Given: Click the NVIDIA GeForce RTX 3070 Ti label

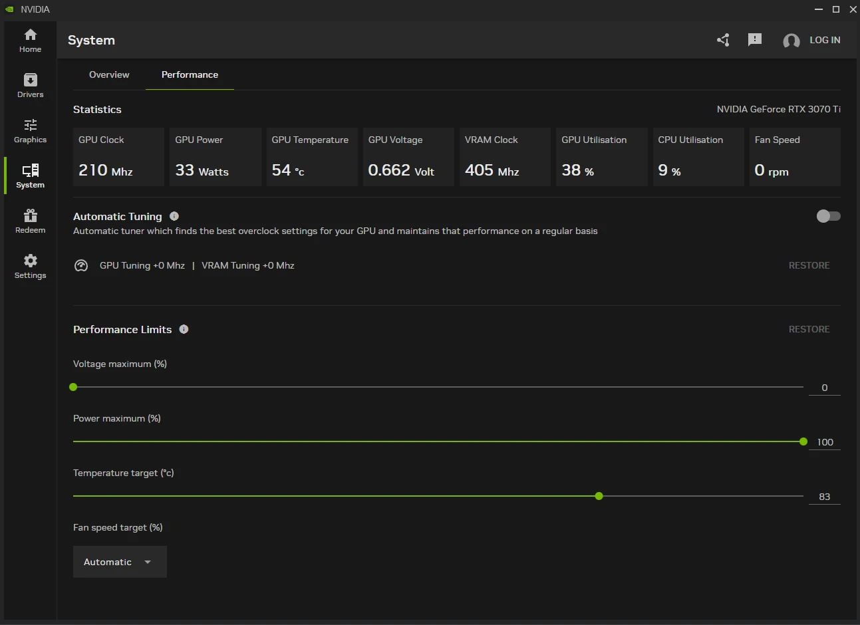Looking at the screenshot, I should pyautogui.click(x=779, y=109).
